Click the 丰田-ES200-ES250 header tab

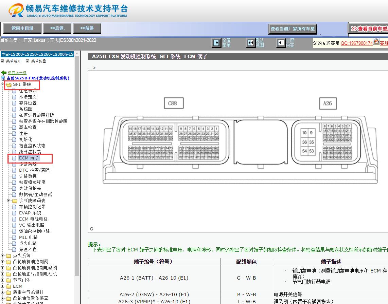(x=37, y=54)
